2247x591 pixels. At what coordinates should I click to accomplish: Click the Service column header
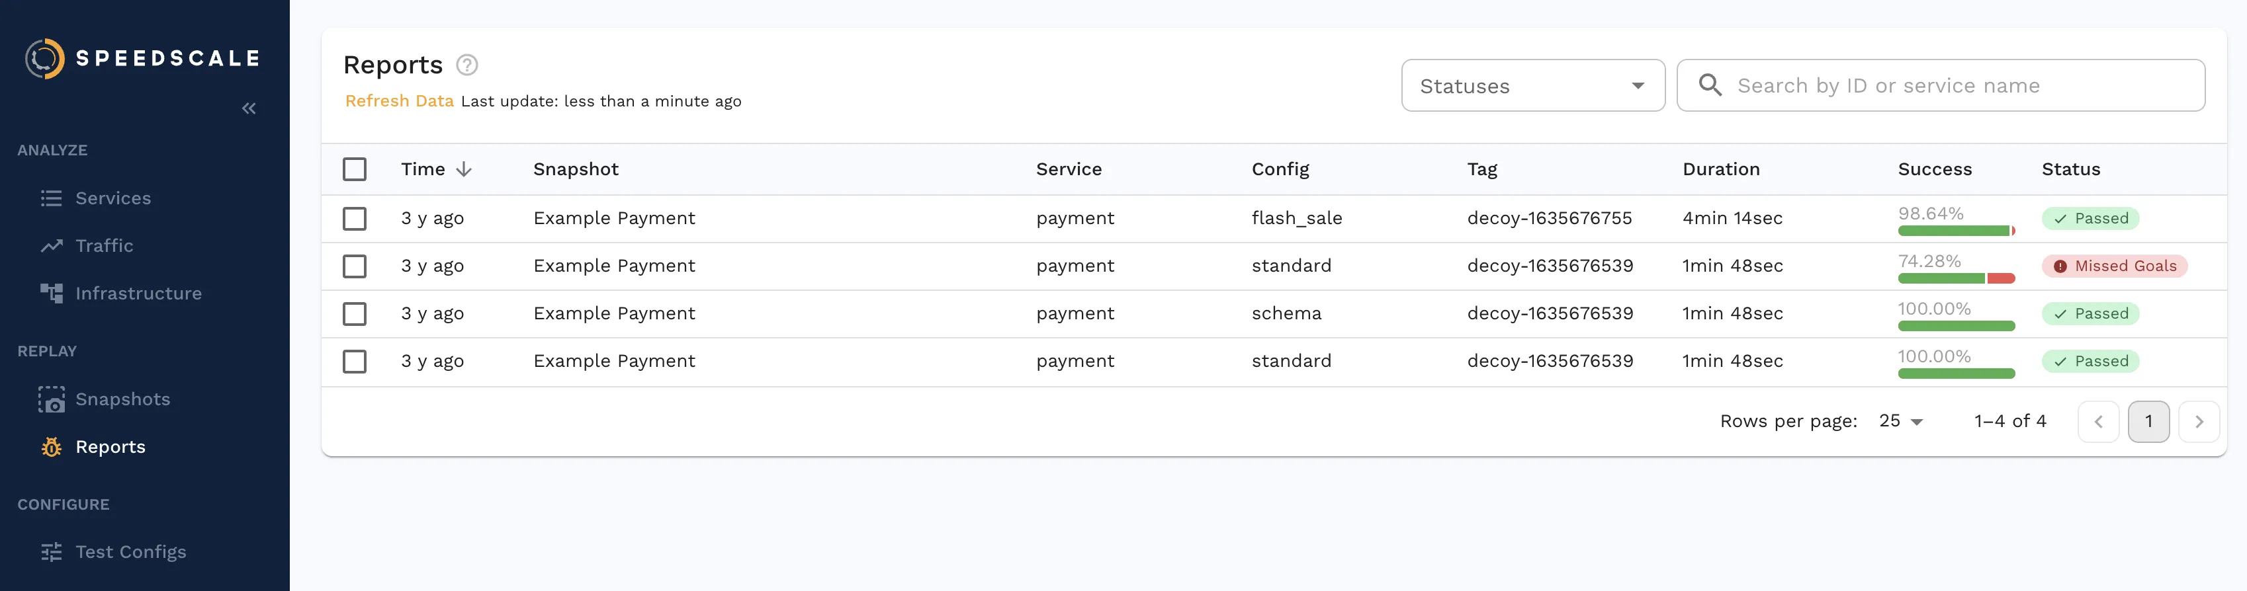coord(1068,169)
